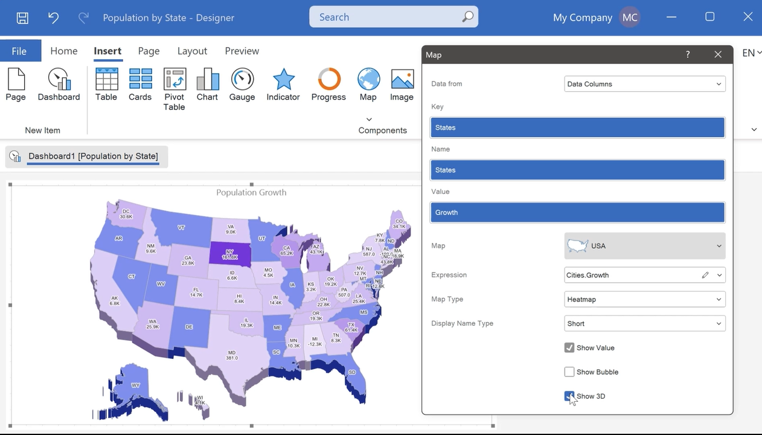
Task: Open the Preview ribbon tab
Action: point(242,51)
